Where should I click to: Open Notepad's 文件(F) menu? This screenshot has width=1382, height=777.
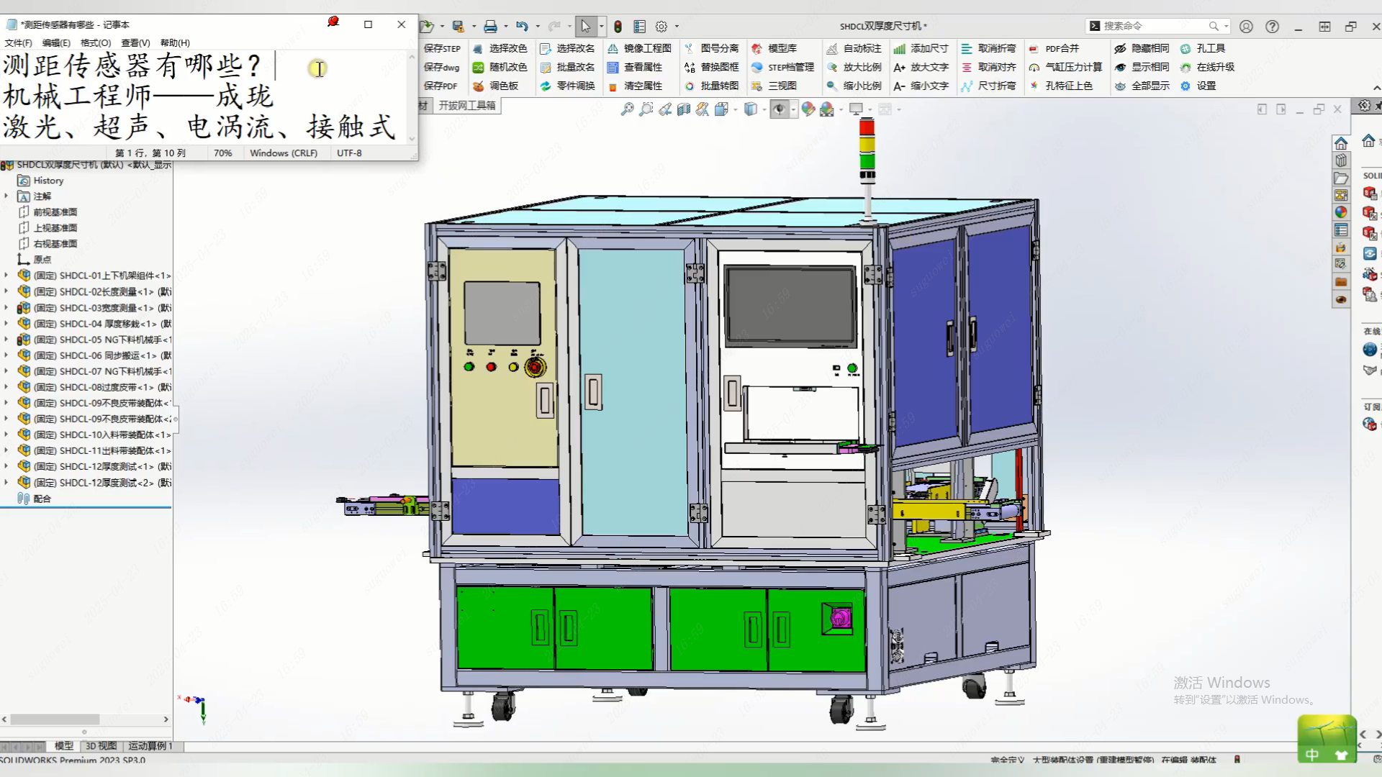(18, 43)
